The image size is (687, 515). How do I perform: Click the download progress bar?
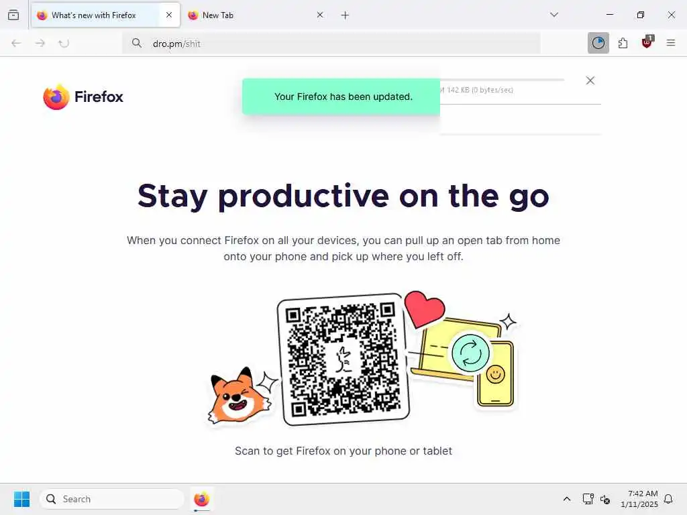point(502,80)
